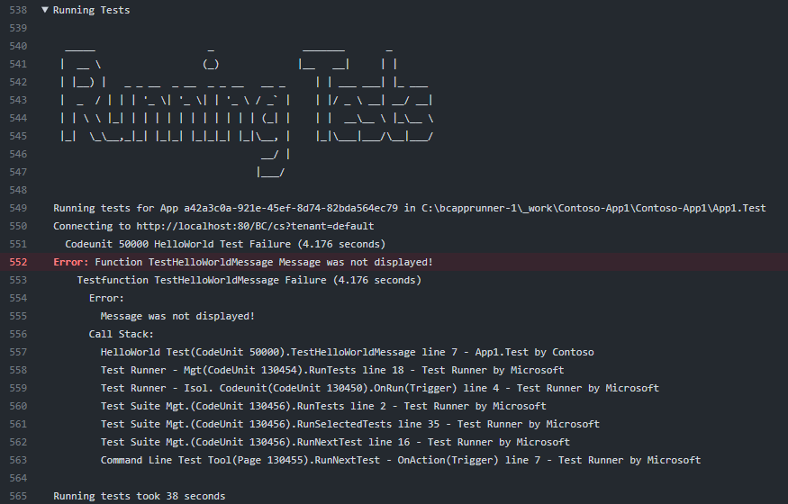The height and width of the screenshot is (504, 788).
Task: Select line number 552 error row
Action: pyautogui.click(x=394, y=262)
